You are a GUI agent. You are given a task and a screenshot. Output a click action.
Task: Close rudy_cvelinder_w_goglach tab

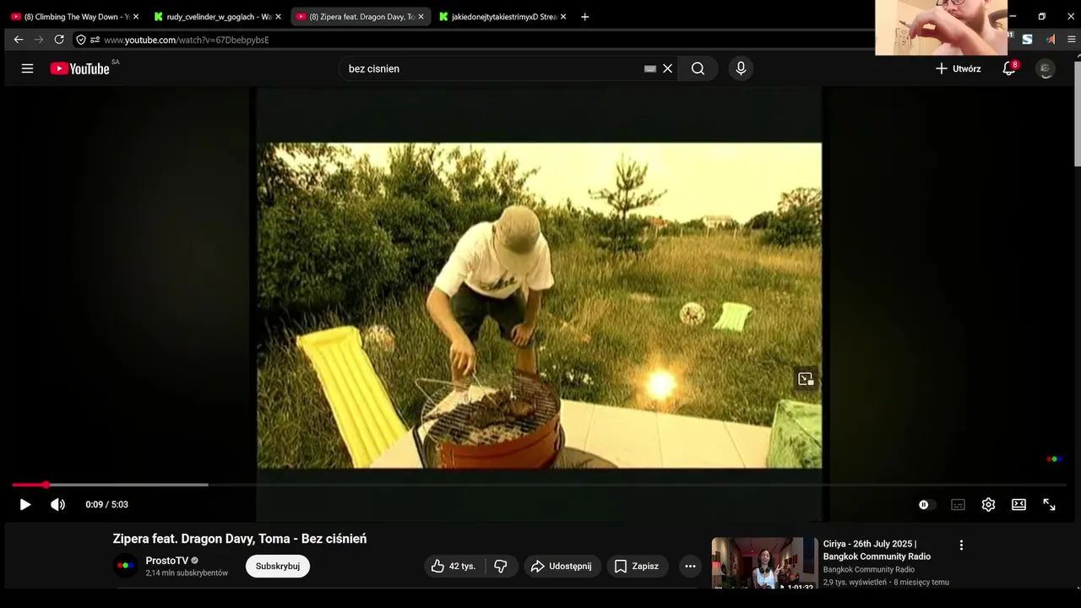coord(278,17)
